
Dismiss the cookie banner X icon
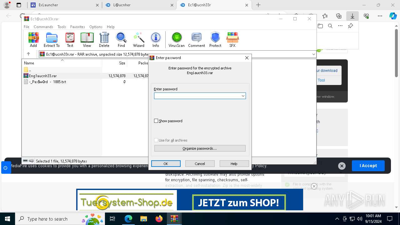pyautogui.click(x=342, y=166)
